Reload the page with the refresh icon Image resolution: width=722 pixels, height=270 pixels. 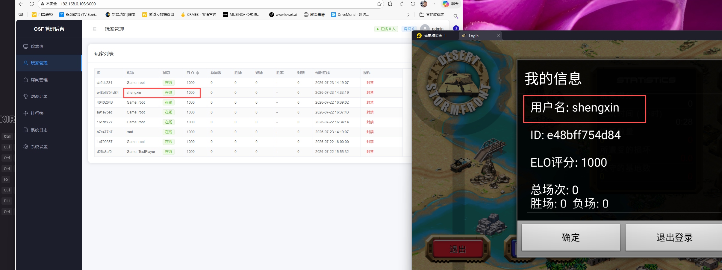[31, 4]
